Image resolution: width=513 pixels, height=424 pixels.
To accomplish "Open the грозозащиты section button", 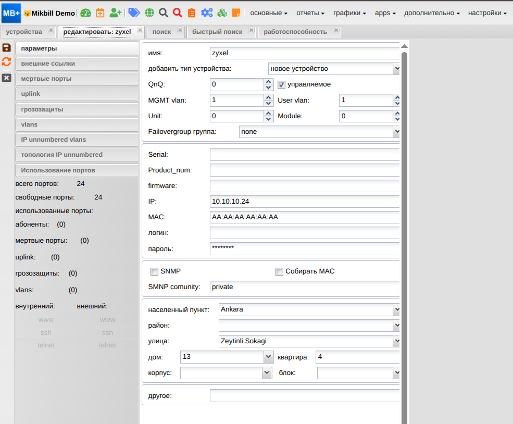I will click(77, 109).
